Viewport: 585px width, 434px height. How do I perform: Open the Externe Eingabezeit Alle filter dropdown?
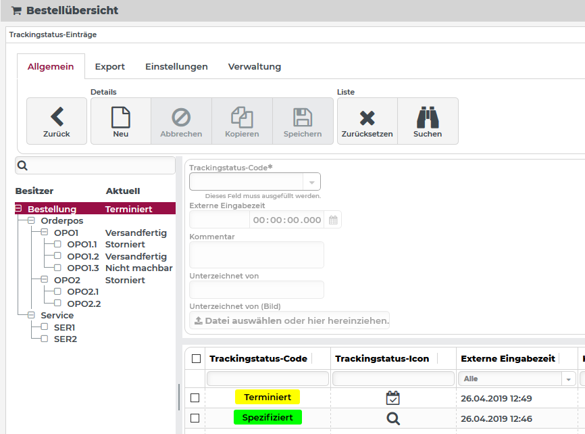[567, 379]
